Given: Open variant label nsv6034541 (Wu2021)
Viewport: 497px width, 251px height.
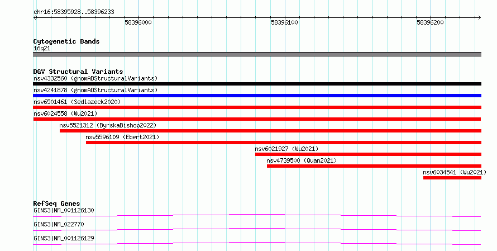Looking at the screenshot, I should point(455,172).
